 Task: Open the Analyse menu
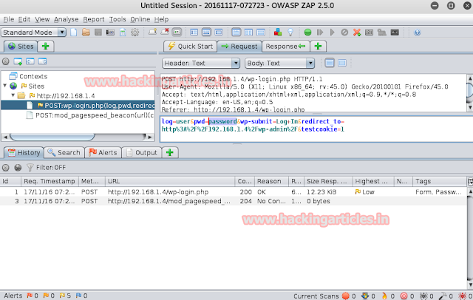click(x=66, y=19)
